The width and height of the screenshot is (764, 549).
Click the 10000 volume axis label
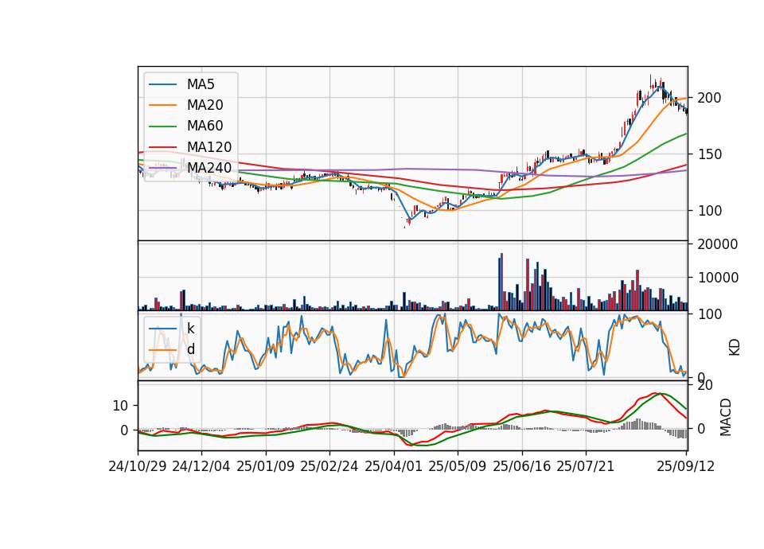(718, 278)
